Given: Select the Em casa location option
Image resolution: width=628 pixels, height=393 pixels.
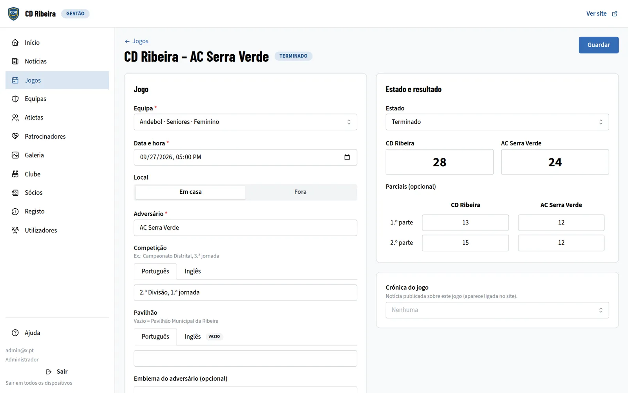Looking at the screenshot, I should click(190, 192).
